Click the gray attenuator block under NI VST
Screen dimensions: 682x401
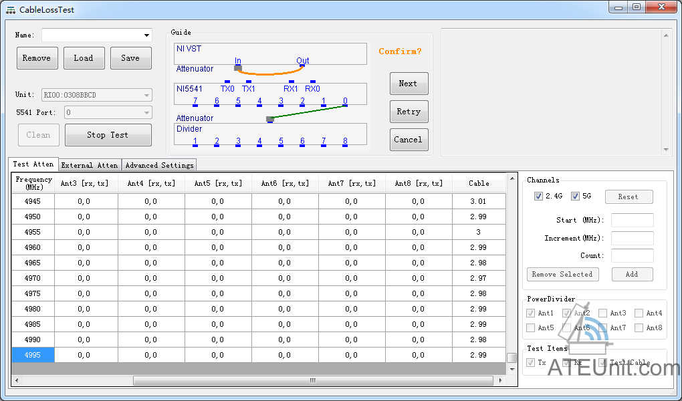tap(237, 68)
